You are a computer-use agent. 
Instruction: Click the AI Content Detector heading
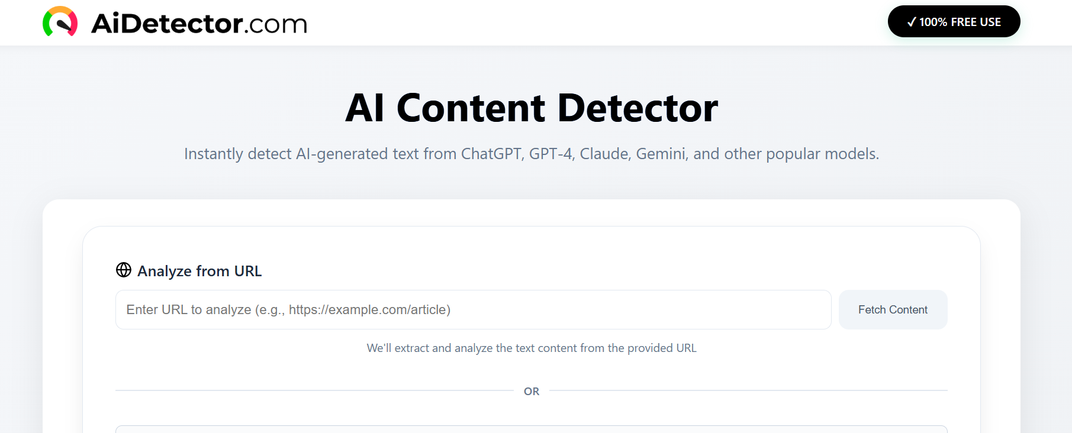[531, 108]
